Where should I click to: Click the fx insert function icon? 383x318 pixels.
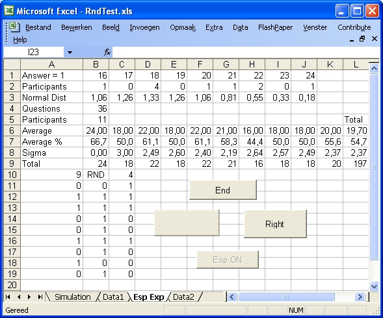[x=107, y=52]
